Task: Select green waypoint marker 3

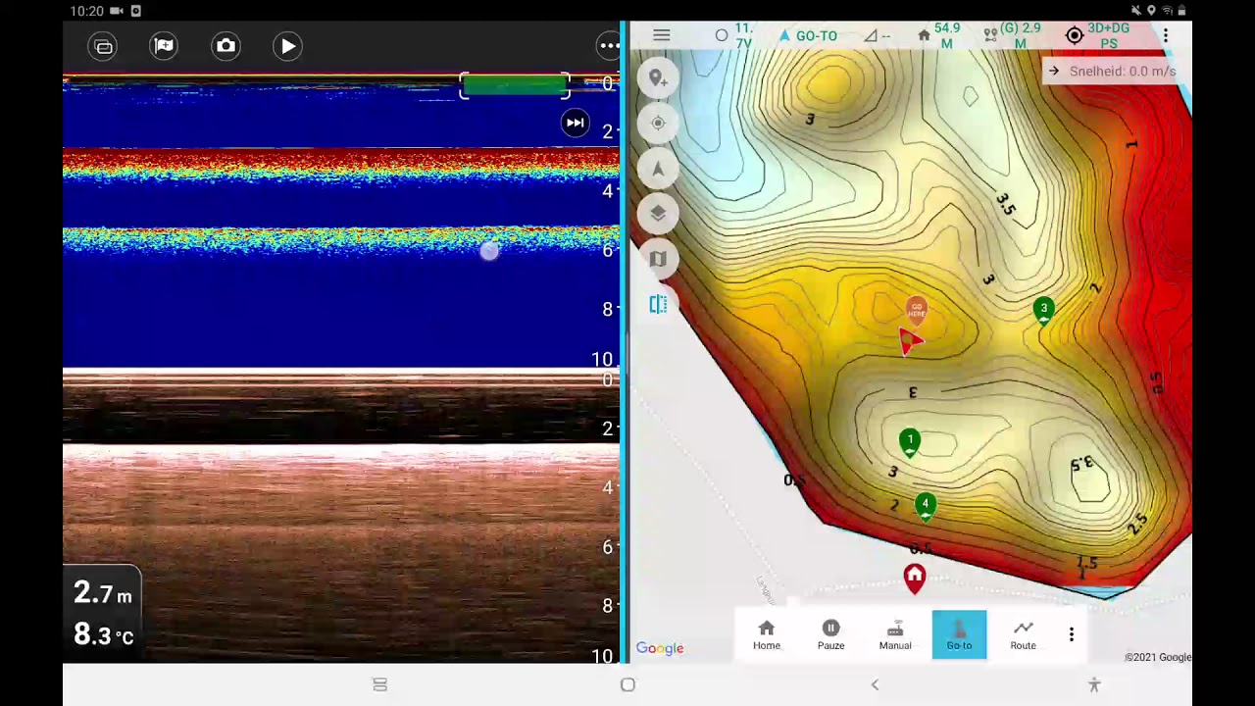Action: pyautogui.click(x=1044, y=312)
